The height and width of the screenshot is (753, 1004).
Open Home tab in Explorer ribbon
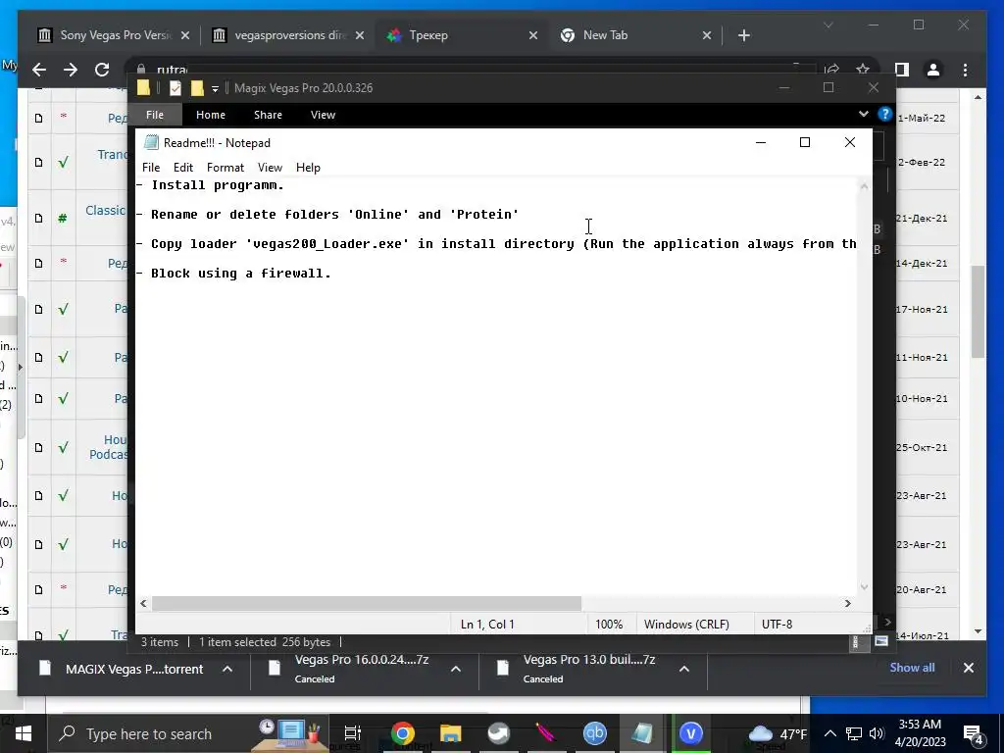point(211,115)
